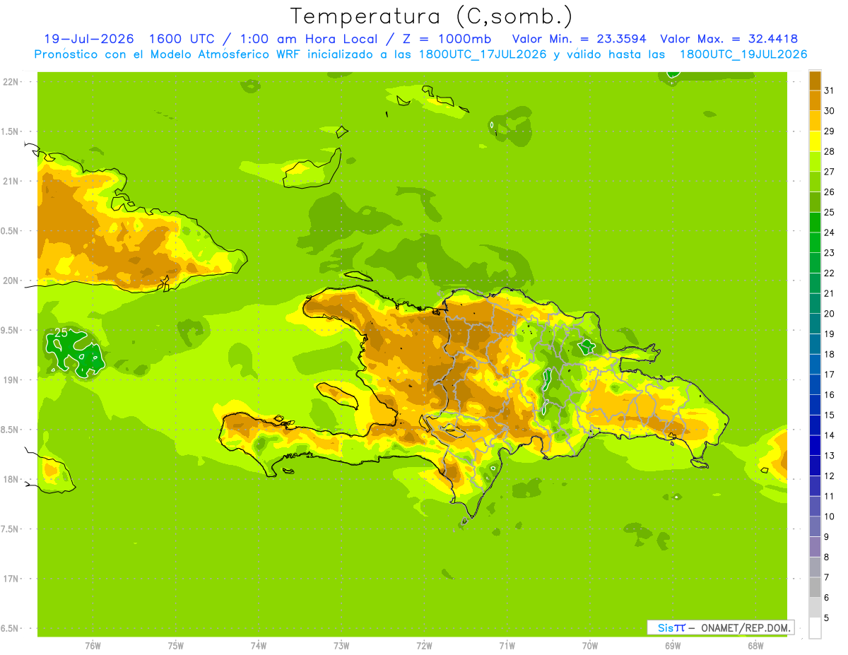
Task: Click the "8.5N" latitude axis label
Action: [11, 430]
